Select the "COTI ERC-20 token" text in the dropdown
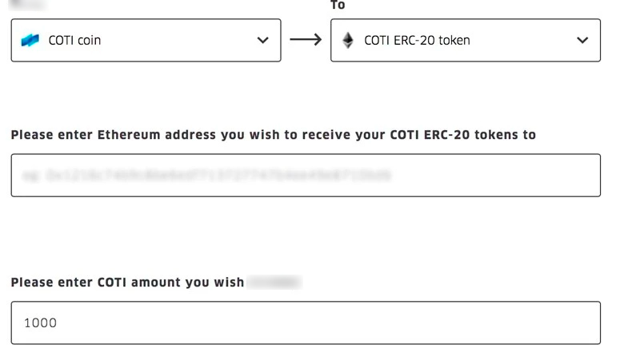Screen dimensions: 620x352 tap(417, 40)
